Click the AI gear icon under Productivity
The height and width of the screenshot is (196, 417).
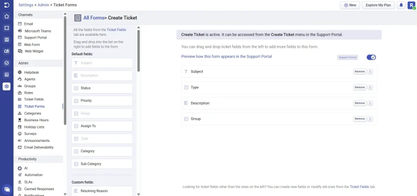[20, 168]
